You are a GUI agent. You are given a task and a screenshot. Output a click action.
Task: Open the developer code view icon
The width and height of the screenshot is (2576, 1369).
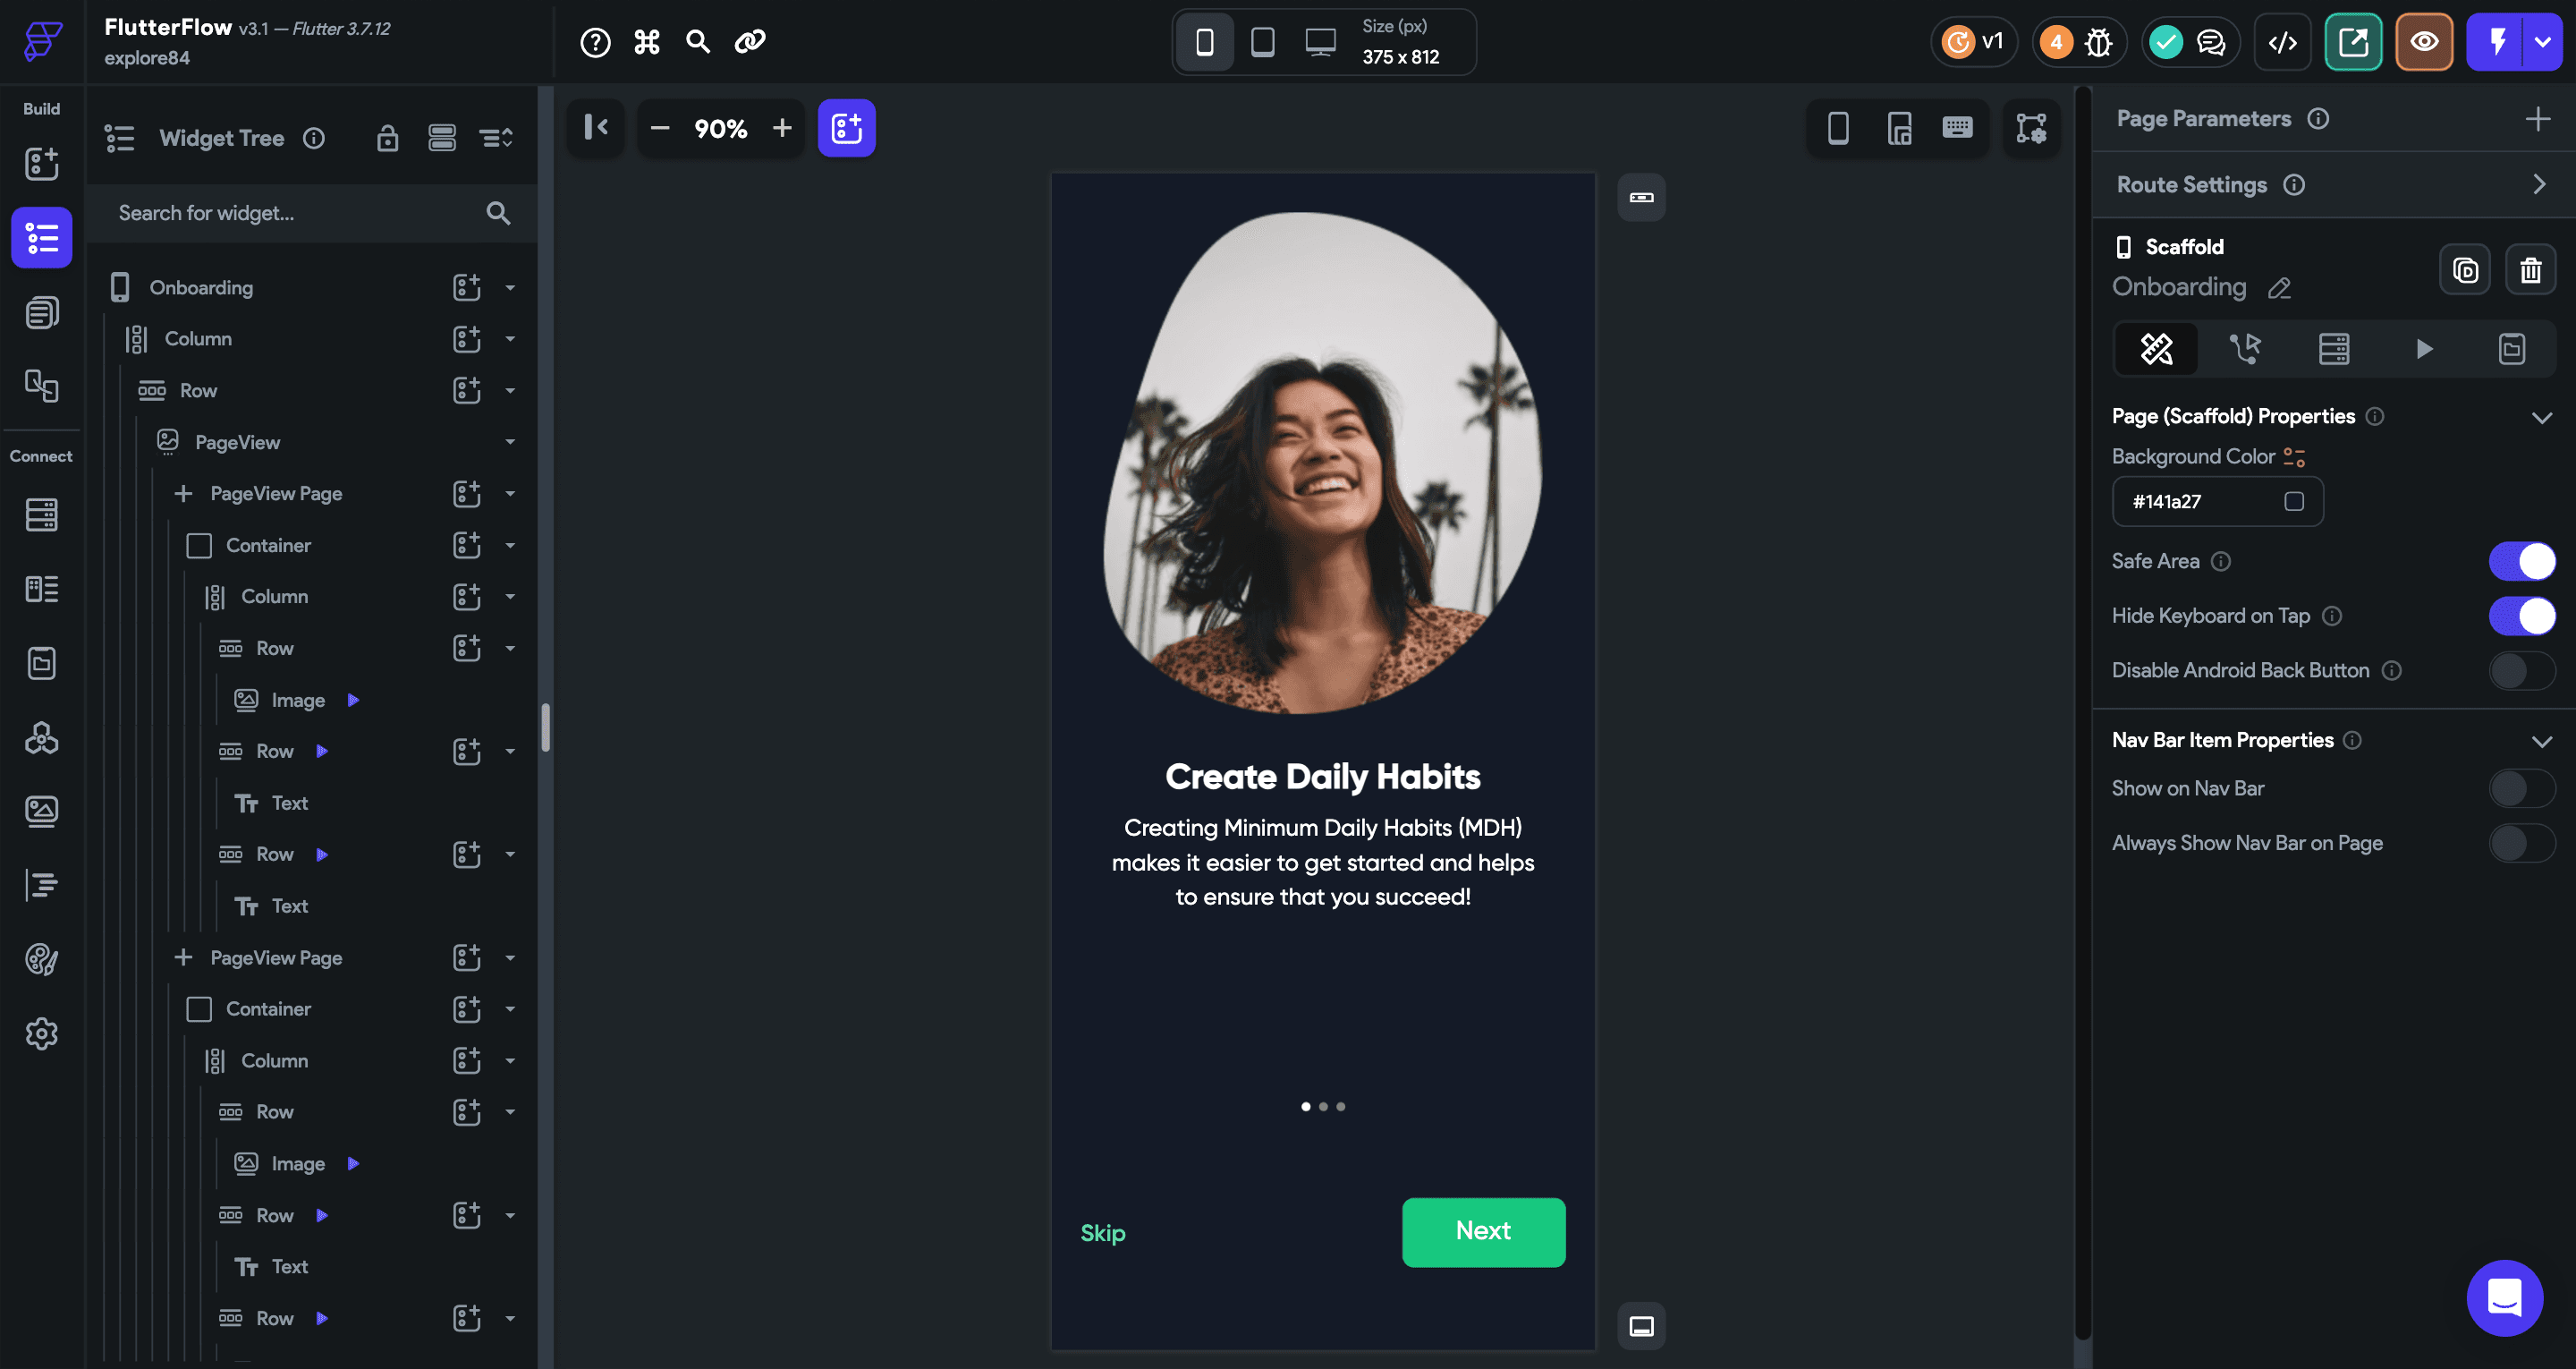(2282, 42)
